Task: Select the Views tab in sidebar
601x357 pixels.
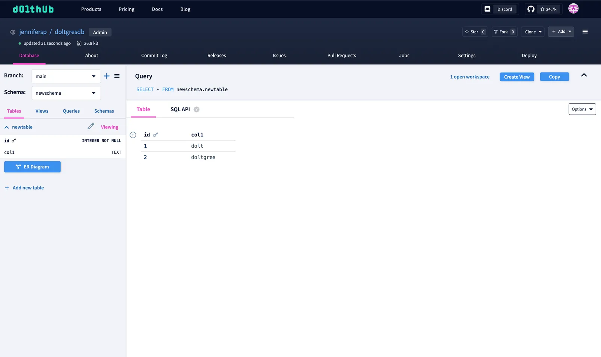Action: (42, 111)
